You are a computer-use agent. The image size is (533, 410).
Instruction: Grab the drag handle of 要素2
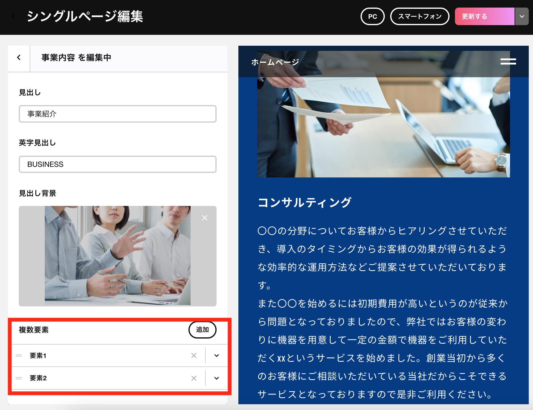pyautogui.click(x=19, y=378)
